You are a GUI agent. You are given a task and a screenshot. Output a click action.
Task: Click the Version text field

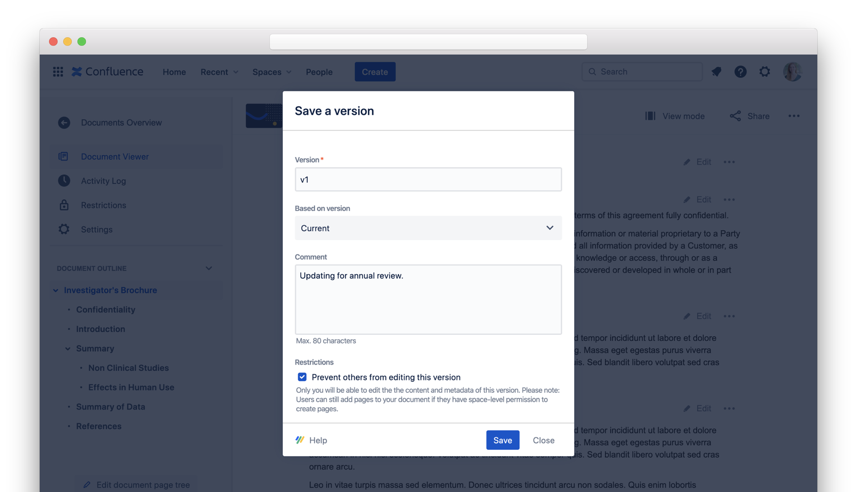coord(428,180)
